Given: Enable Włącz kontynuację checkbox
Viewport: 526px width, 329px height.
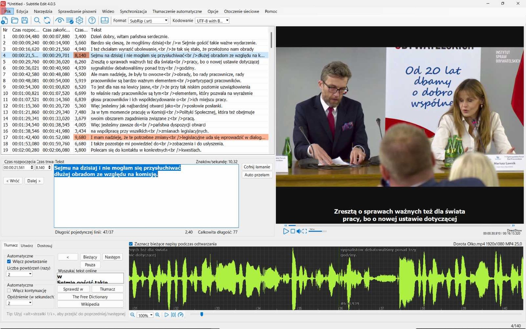Looking at the screenshot, I should pyautogui.click(x=9, y=291).
